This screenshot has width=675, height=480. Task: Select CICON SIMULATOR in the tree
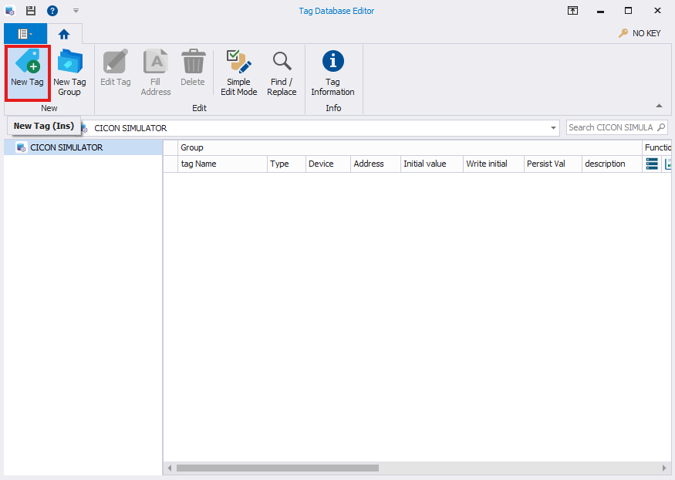click(66, 147)
